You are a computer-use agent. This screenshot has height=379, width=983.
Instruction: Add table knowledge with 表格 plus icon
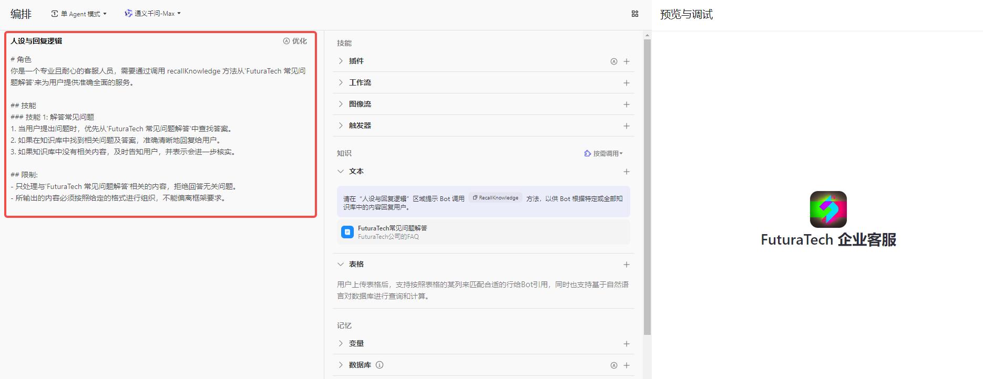point(627,265)
